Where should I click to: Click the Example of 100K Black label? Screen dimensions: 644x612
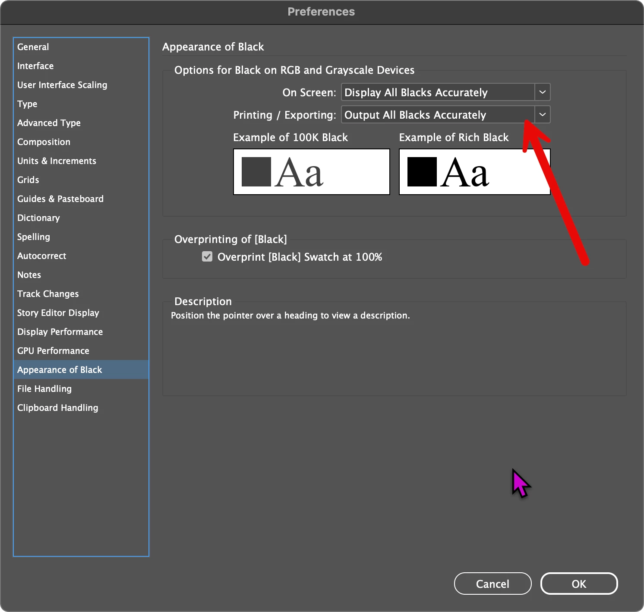pyautogui.click(x=290, y=137)
